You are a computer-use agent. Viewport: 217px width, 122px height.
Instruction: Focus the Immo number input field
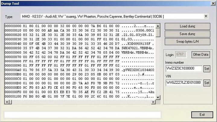coord(184,68)
